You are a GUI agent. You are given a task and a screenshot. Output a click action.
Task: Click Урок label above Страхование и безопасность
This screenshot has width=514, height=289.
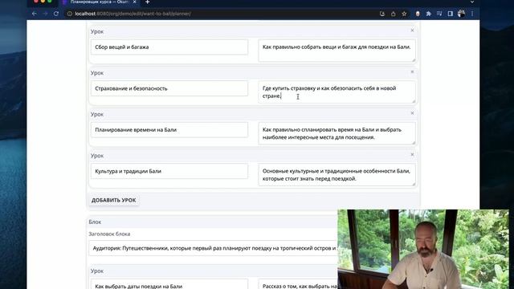click(x=97, y=73)
